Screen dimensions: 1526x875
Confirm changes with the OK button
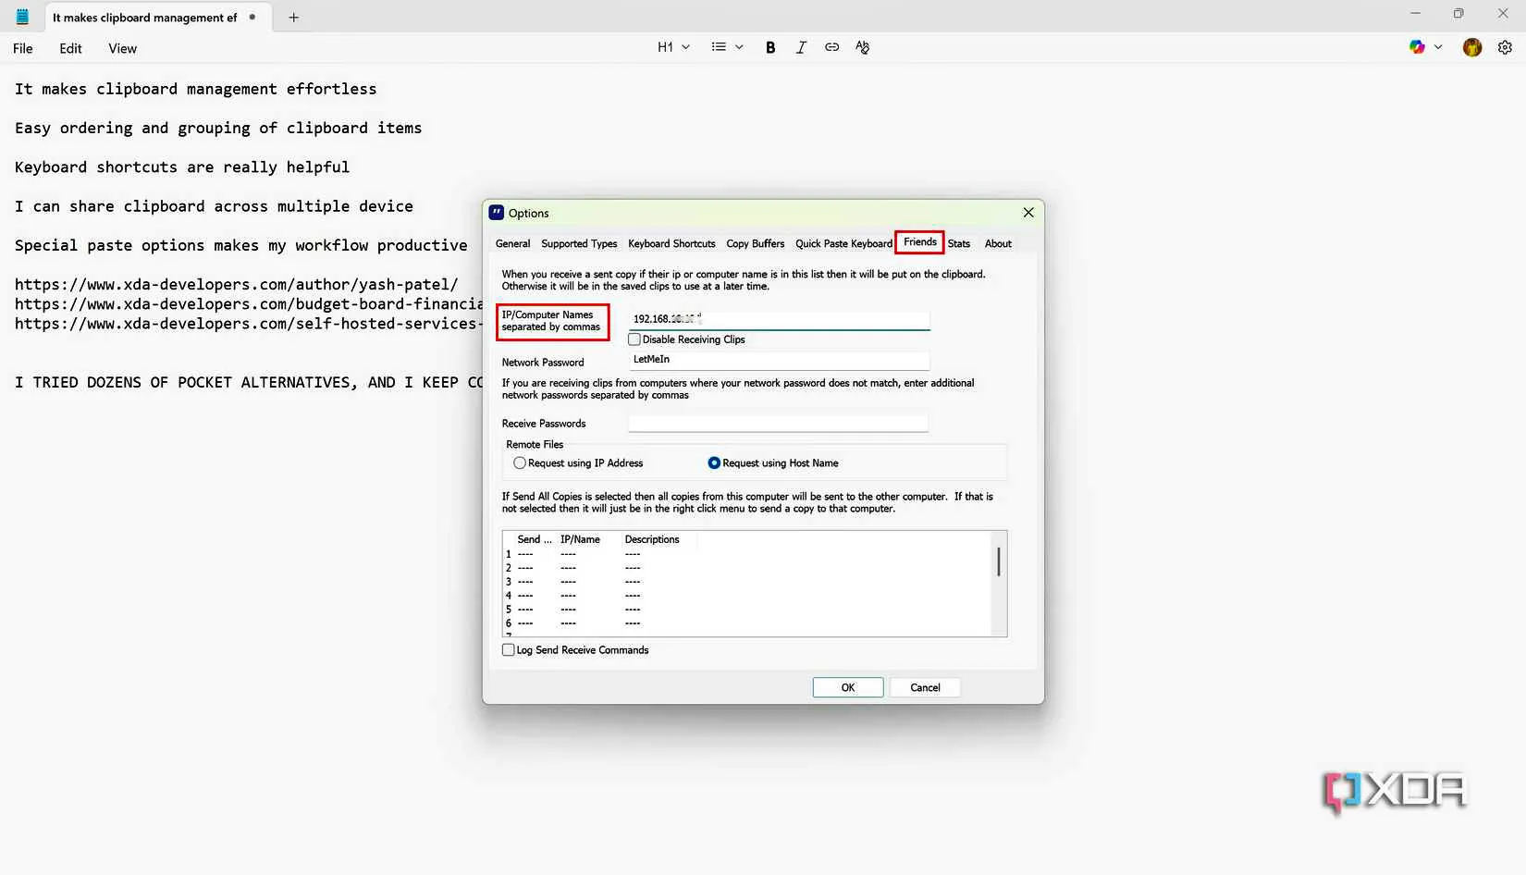(x=846, y=687)
